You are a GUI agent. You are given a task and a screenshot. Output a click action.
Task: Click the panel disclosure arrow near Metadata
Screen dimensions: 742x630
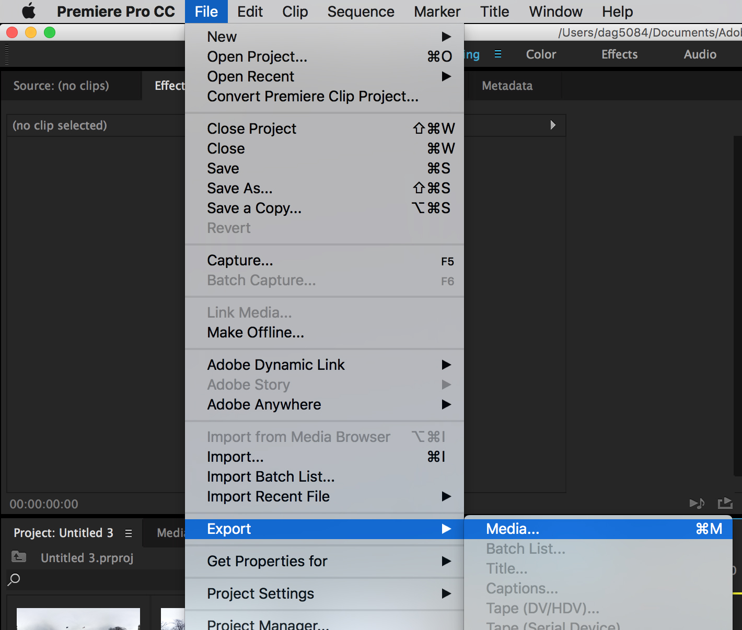(553, 125)
